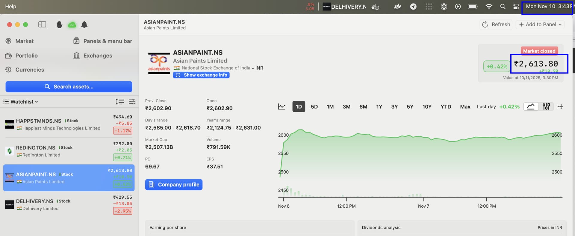575x236 pixels.
Task: Click the Refresh button
Action: pos(496,24)
